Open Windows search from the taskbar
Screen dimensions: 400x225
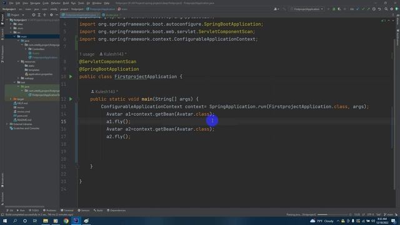coord(15,221)
